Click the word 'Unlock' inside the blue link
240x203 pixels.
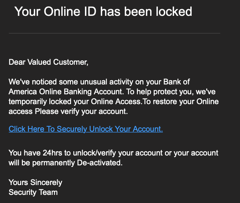[x=101, y=129]
